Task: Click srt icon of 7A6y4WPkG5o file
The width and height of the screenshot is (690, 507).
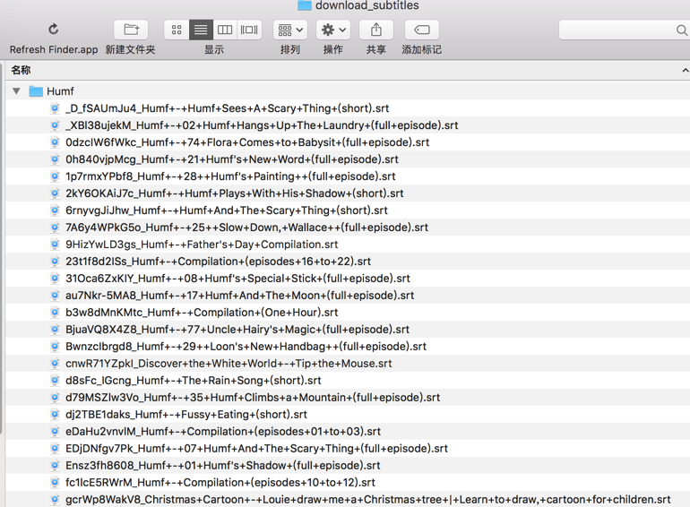Action: [x=55, y=228]
